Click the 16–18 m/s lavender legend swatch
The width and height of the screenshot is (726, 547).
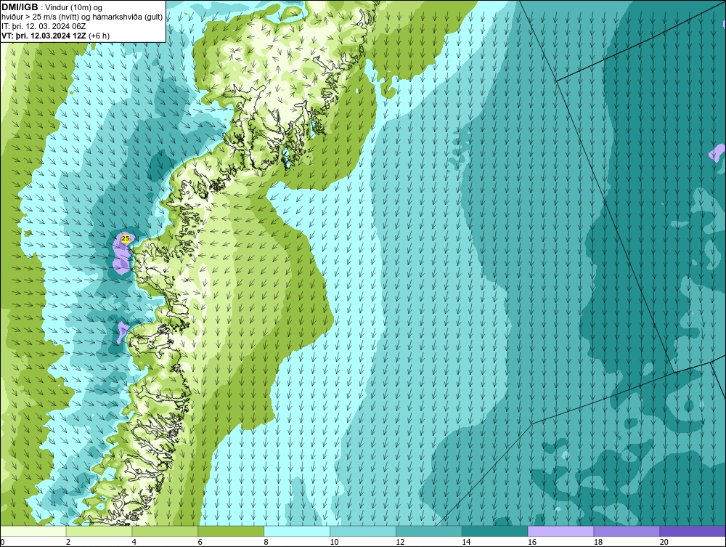click(560, 531)
